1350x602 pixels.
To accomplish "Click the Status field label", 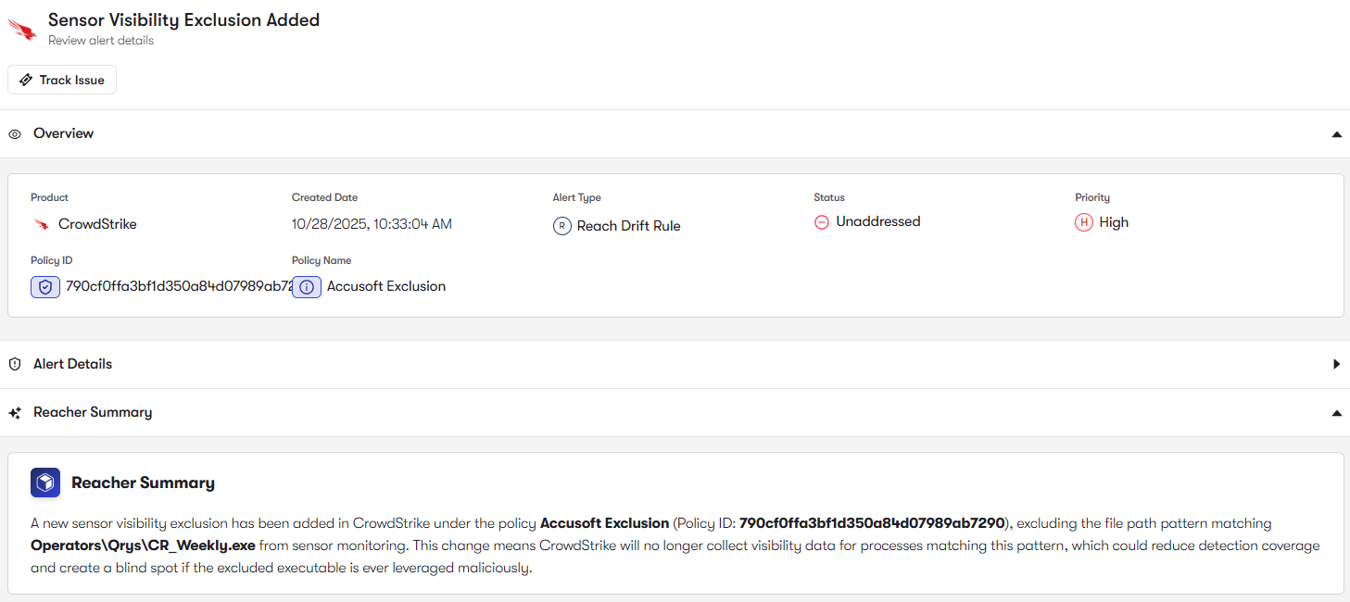I will (829, 197).
